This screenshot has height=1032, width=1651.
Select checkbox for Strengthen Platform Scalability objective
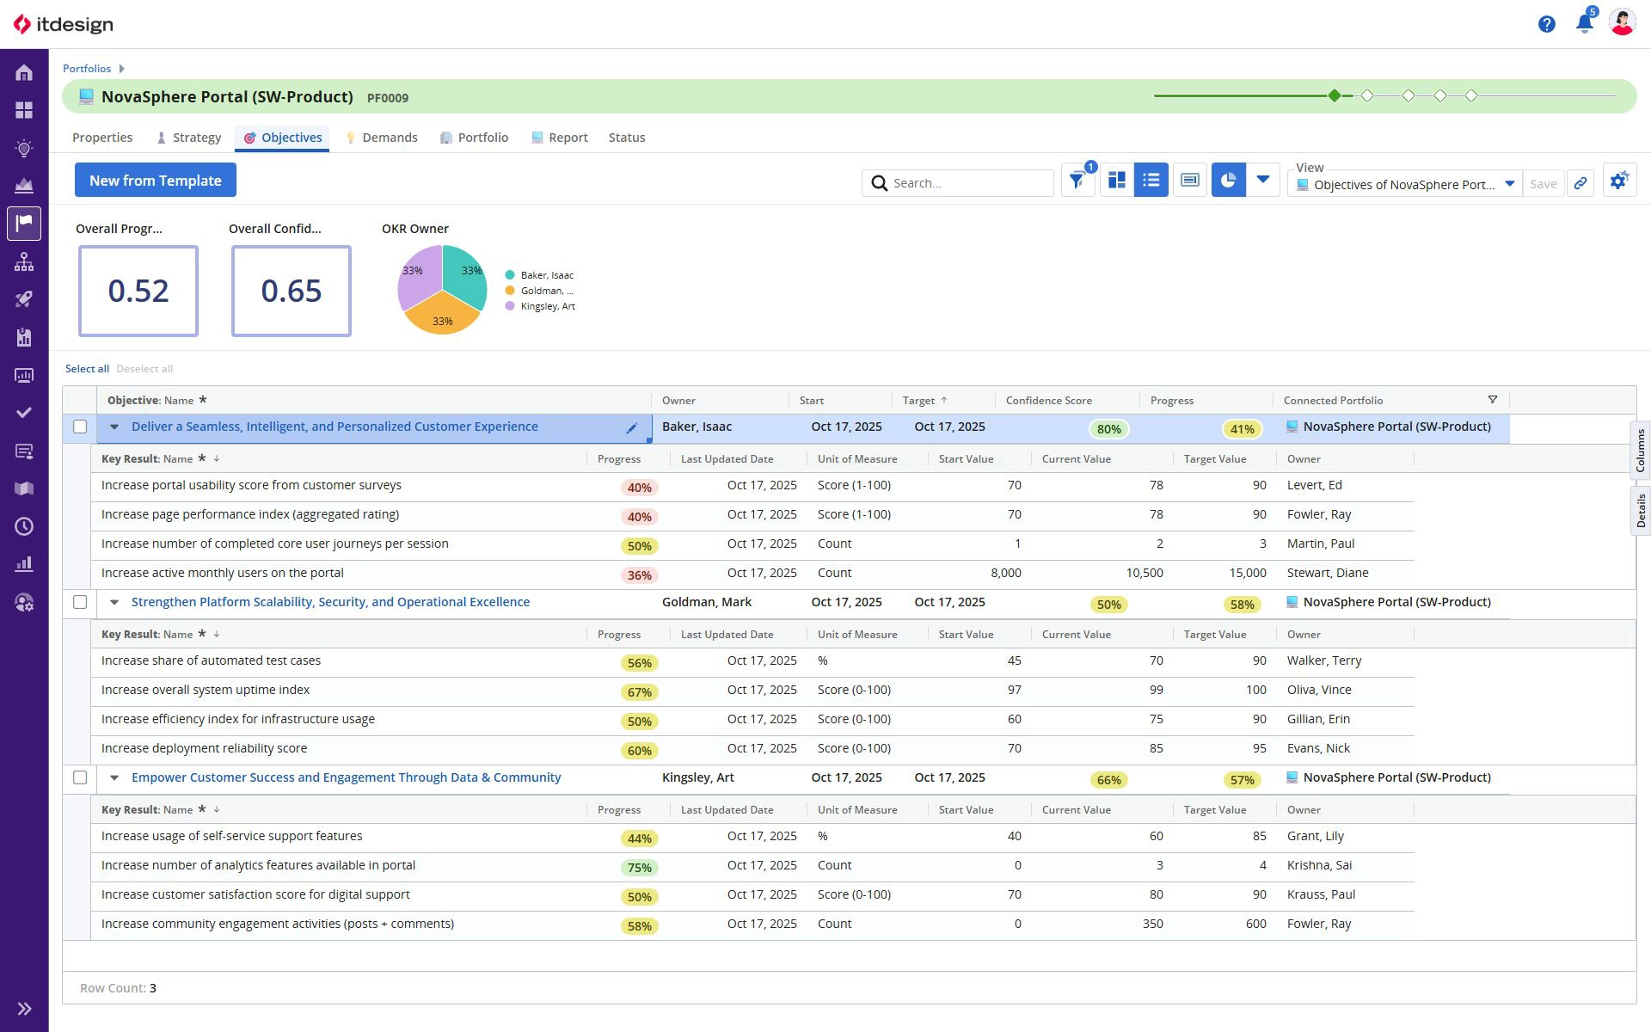click(80, 602)
